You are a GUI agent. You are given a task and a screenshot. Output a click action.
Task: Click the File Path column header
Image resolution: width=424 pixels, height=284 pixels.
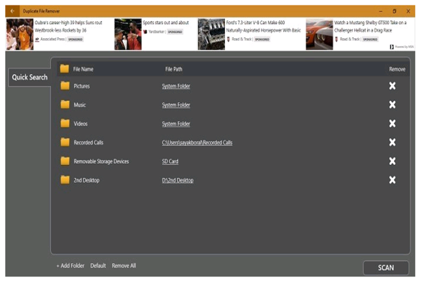tap(174, 69)
